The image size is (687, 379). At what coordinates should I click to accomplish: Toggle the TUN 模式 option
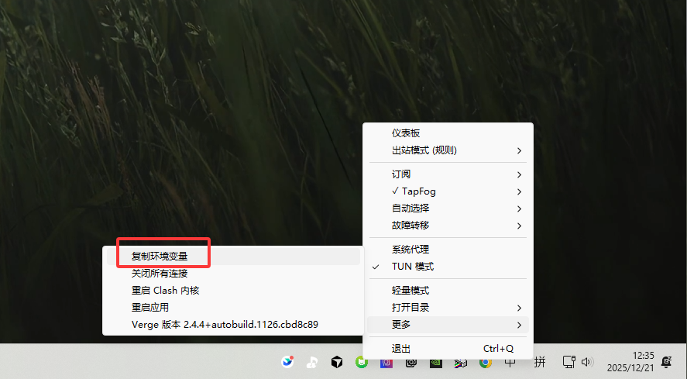(448, 267)
